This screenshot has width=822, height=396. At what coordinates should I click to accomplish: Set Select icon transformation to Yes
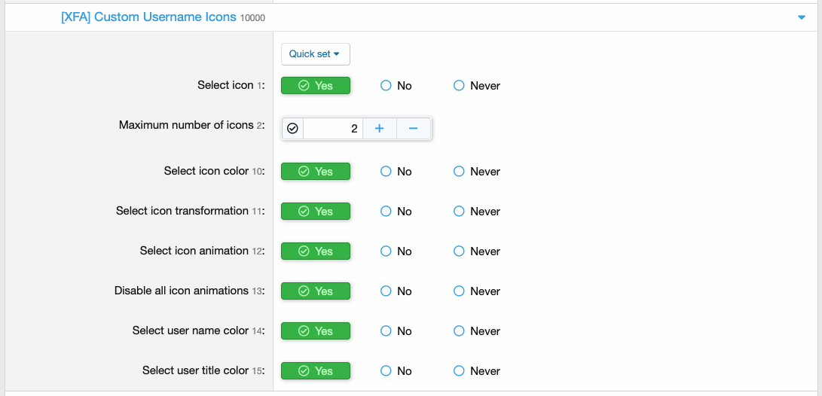(316, 211)
